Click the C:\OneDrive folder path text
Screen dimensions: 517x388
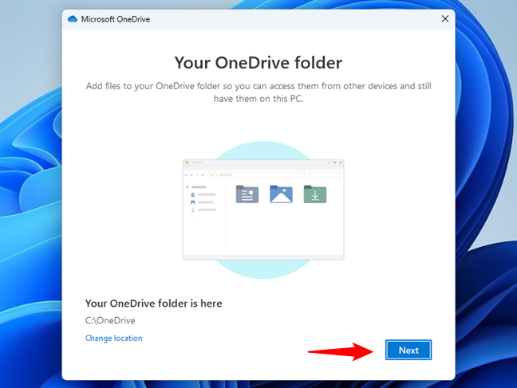point(110,320)
